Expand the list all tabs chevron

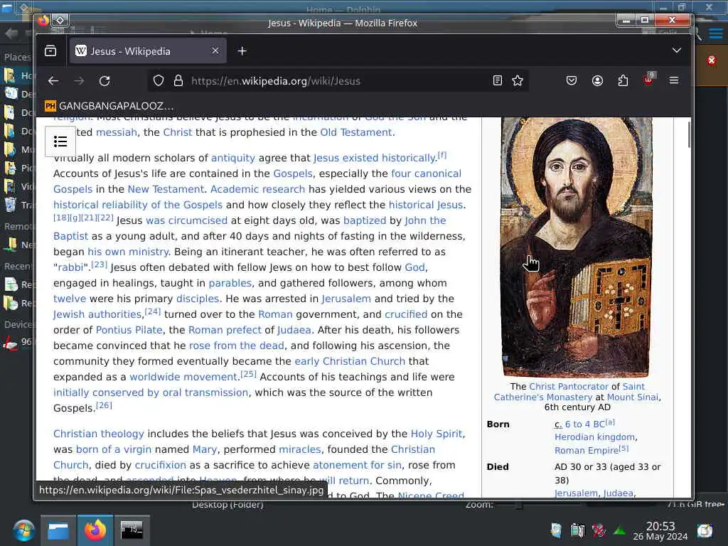pos(677,50)
